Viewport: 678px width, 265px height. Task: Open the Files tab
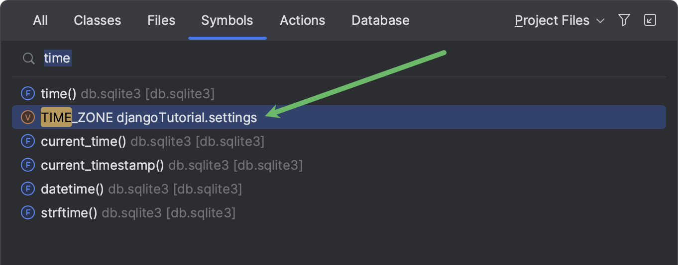161,20
